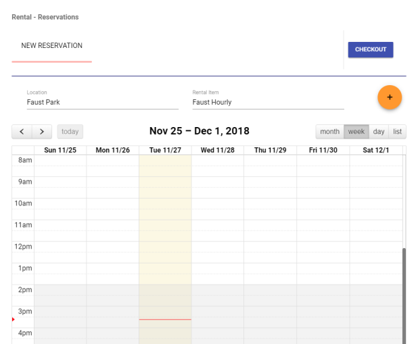Image resolution: width=418 pixels, height=344 pixels.
Task: Open the New Reservation tab
Action: point(51,46)
